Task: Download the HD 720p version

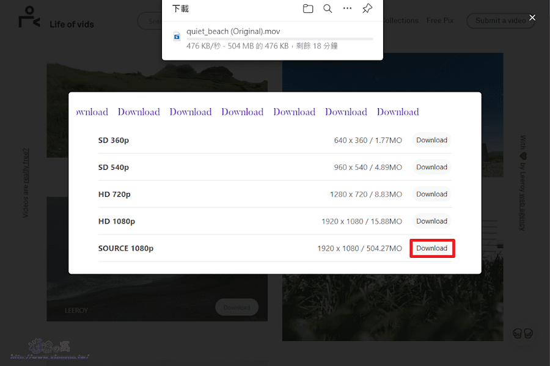Action: [432, 194]
